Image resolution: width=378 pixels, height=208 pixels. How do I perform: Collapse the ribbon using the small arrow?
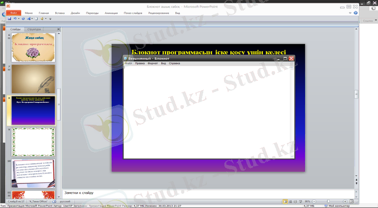(x=350, y=14)
